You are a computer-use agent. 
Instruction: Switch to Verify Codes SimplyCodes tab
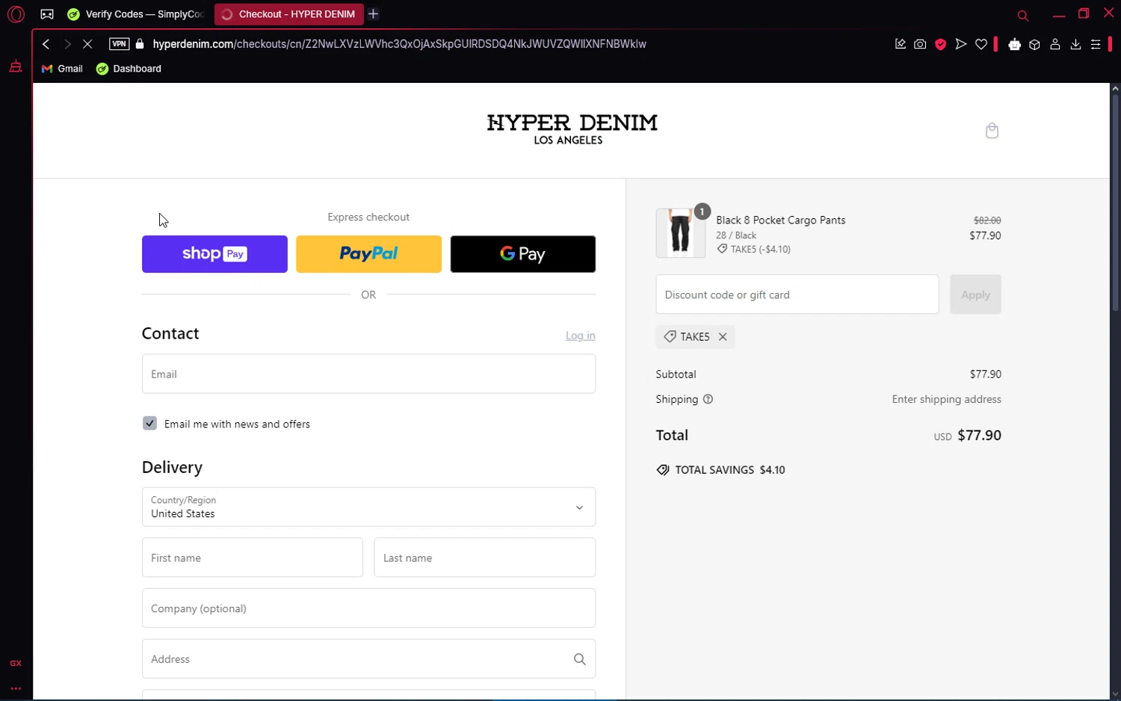pyautogui.click(x=135, y=14)
